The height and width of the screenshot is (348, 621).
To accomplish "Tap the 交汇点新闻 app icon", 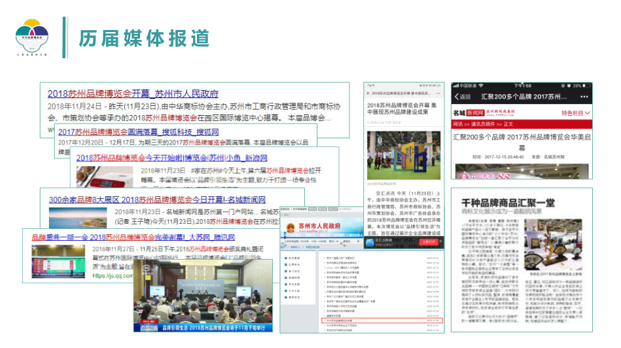I will (370, 242).
